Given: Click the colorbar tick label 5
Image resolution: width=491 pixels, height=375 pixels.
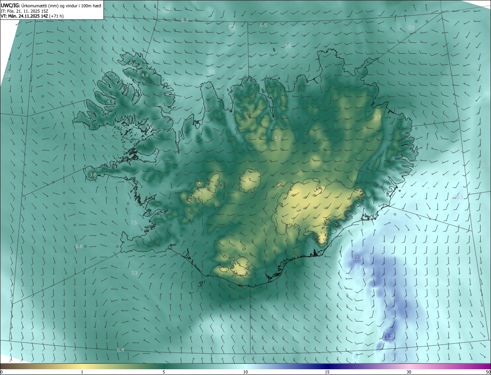Looking at the screenshot, I should point(164,372).
